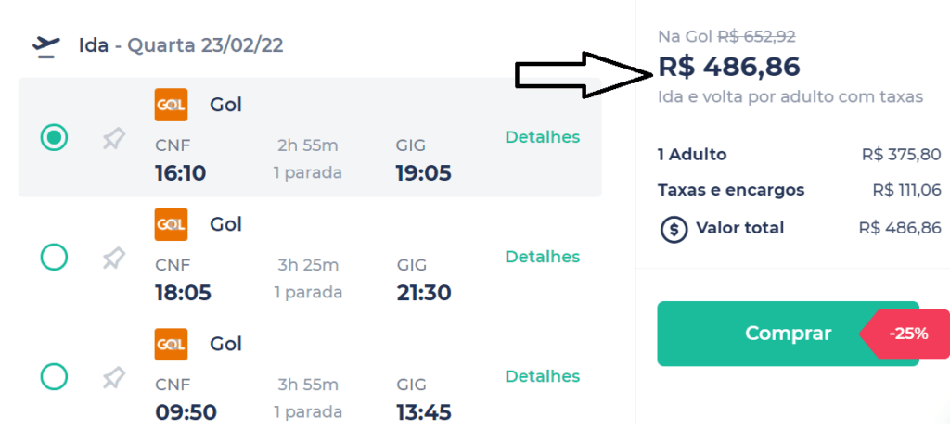
Task: Pin the 16:10 Gol flight
Action: (114, 139)
